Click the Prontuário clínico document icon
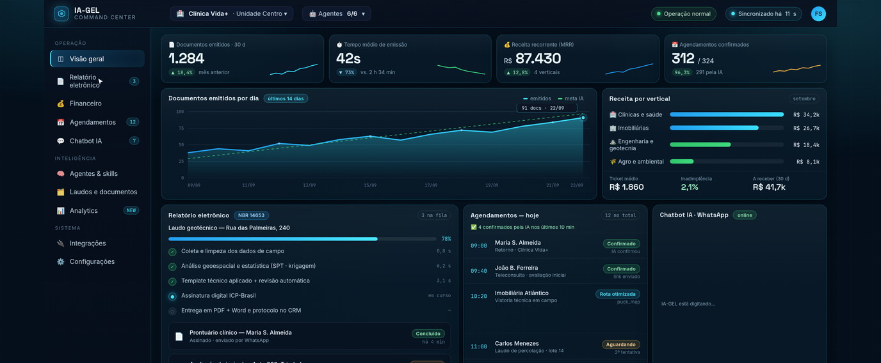 click(179, 336)
